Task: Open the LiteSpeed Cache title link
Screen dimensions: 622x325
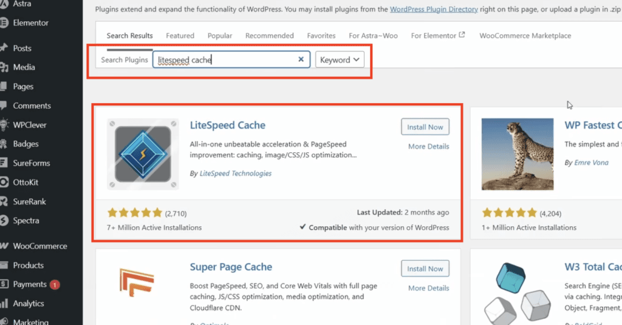Action: [x=227, y=125]
